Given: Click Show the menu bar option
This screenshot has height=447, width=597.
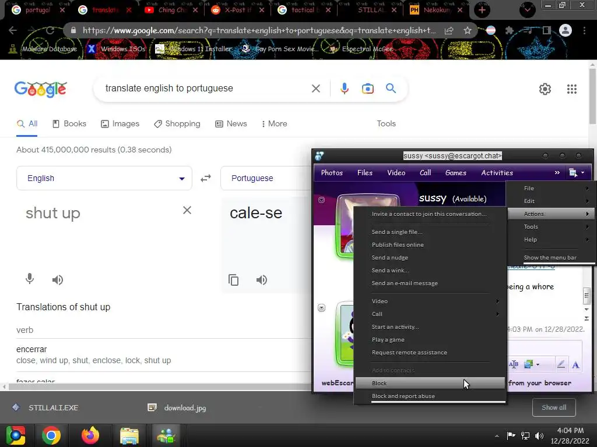Looking at the screenshot, I should point(550,258).
